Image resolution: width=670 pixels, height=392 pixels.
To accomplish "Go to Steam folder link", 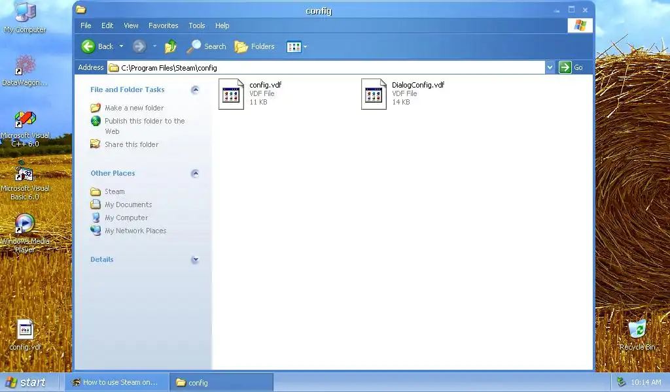I will pos(115,191).
